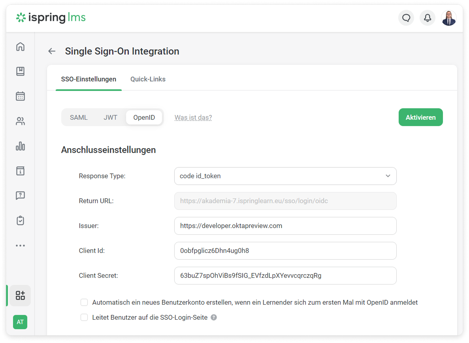Open the users icon in sidebar
Screen dimensions: 469x343
[x=20, y=121]
